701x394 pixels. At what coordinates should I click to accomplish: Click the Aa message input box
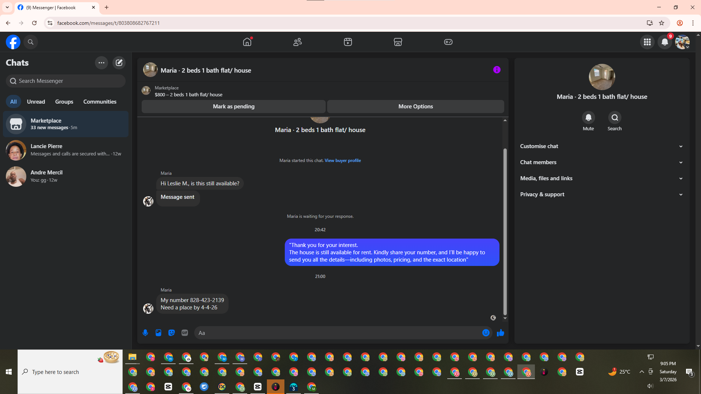tap(338, 333)
